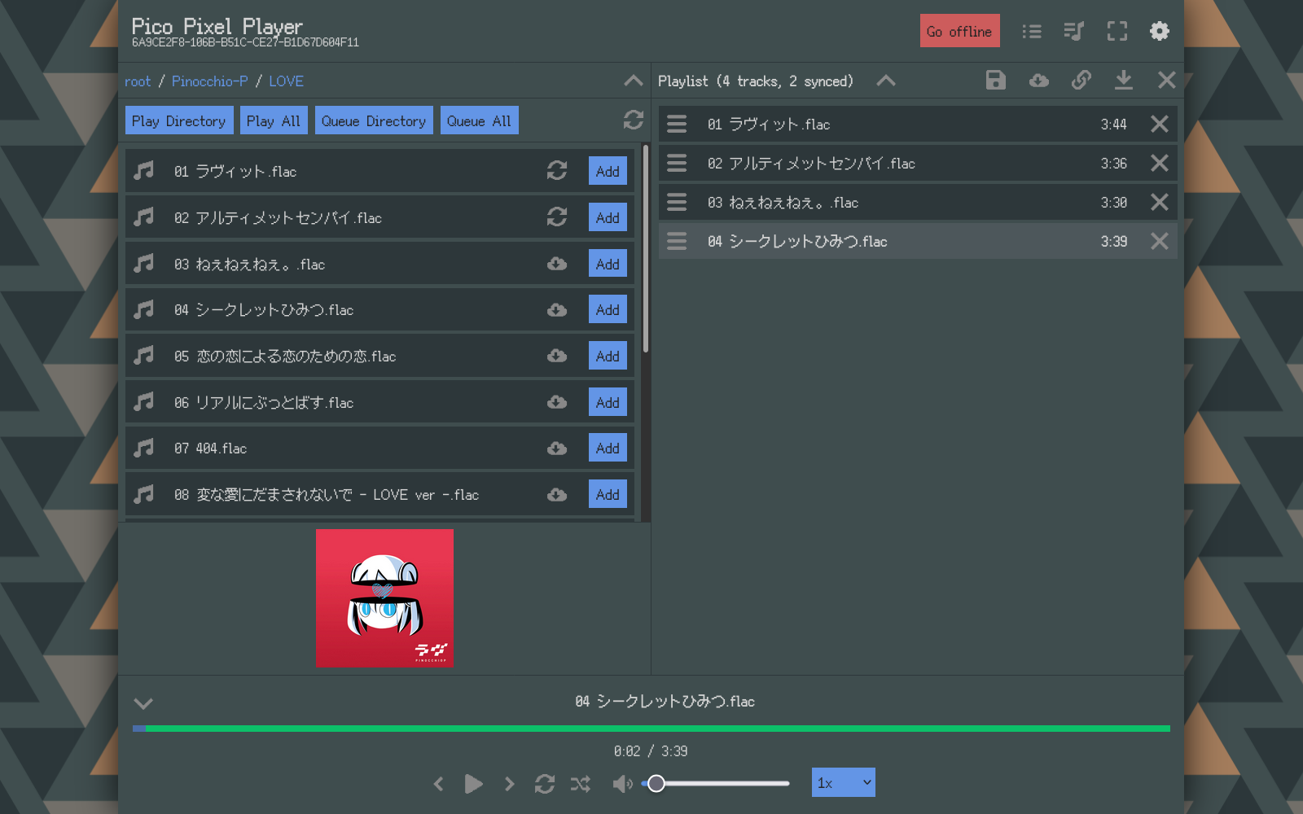Screen dimensions: 1303x814
Task: Clear the playlist with X icon
Action: [1166, 80]
